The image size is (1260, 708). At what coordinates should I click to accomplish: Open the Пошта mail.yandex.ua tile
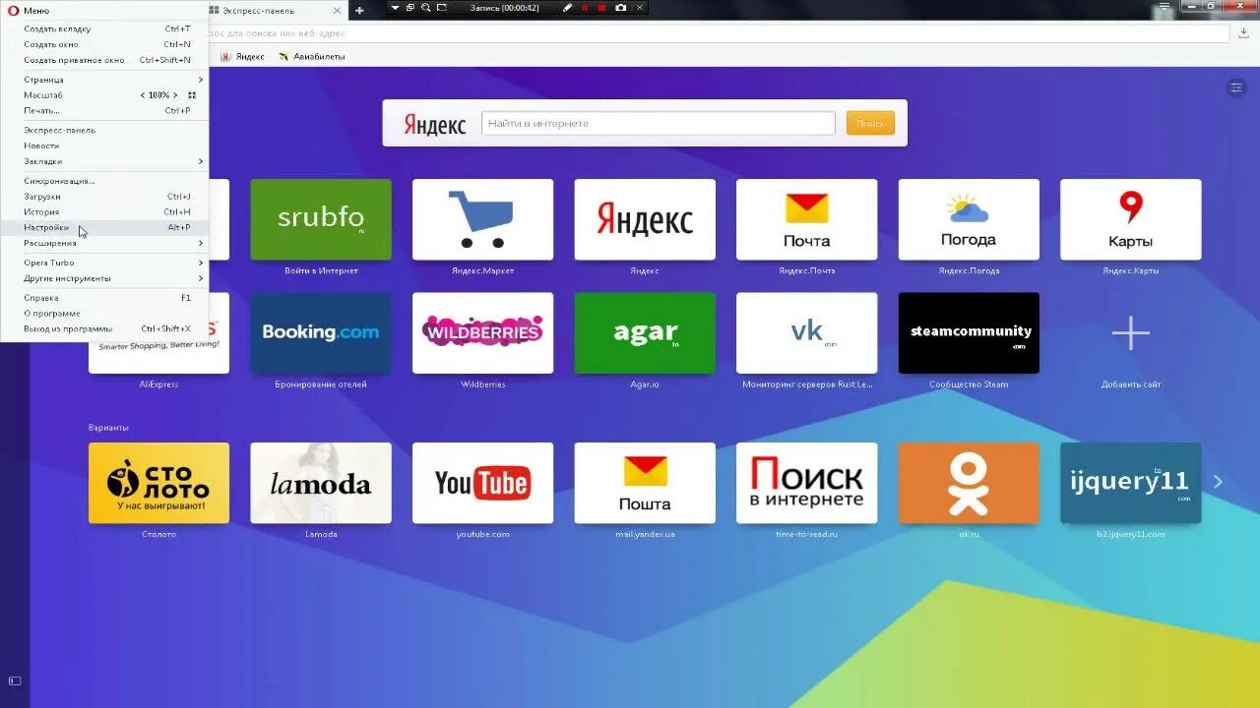coord(645,483)
